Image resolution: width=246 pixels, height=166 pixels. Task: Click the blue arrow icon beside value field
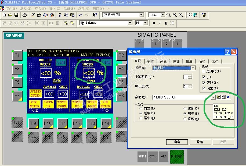coord(228,97)
